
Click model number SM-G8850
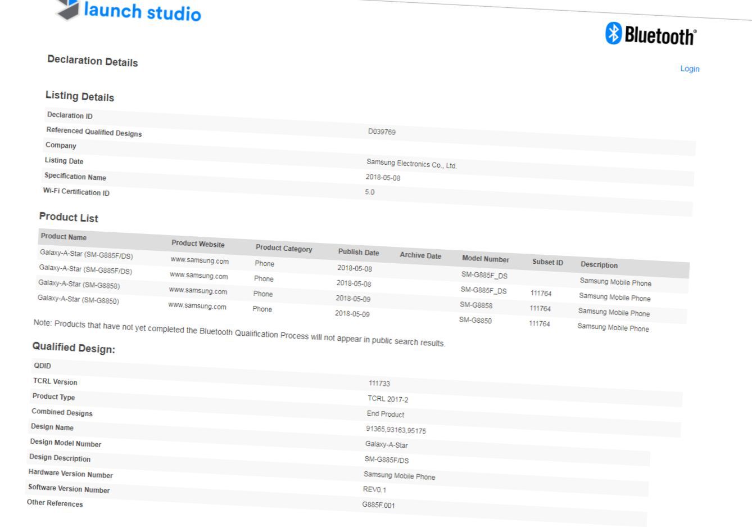coord(475,320)
